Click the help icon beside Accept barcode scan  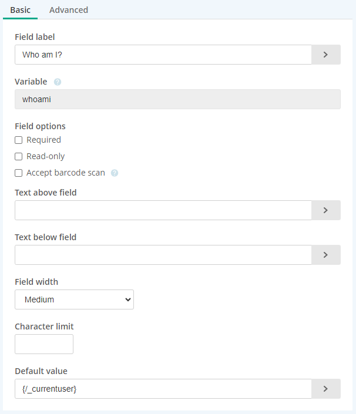coord(115,173)
